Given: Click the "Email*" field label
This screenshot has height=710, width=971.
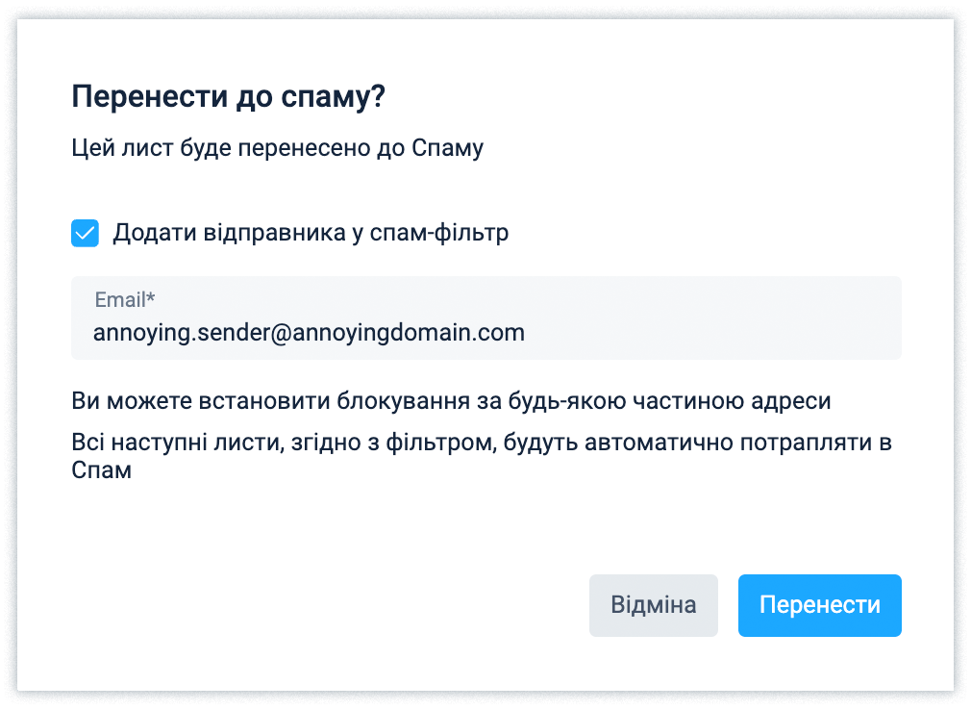Looking at the screenshot, I should point(124,300).
